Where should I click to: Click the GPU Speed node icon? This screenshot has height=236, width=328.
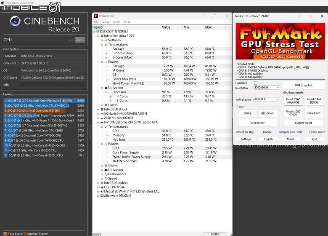coord(106,178)
